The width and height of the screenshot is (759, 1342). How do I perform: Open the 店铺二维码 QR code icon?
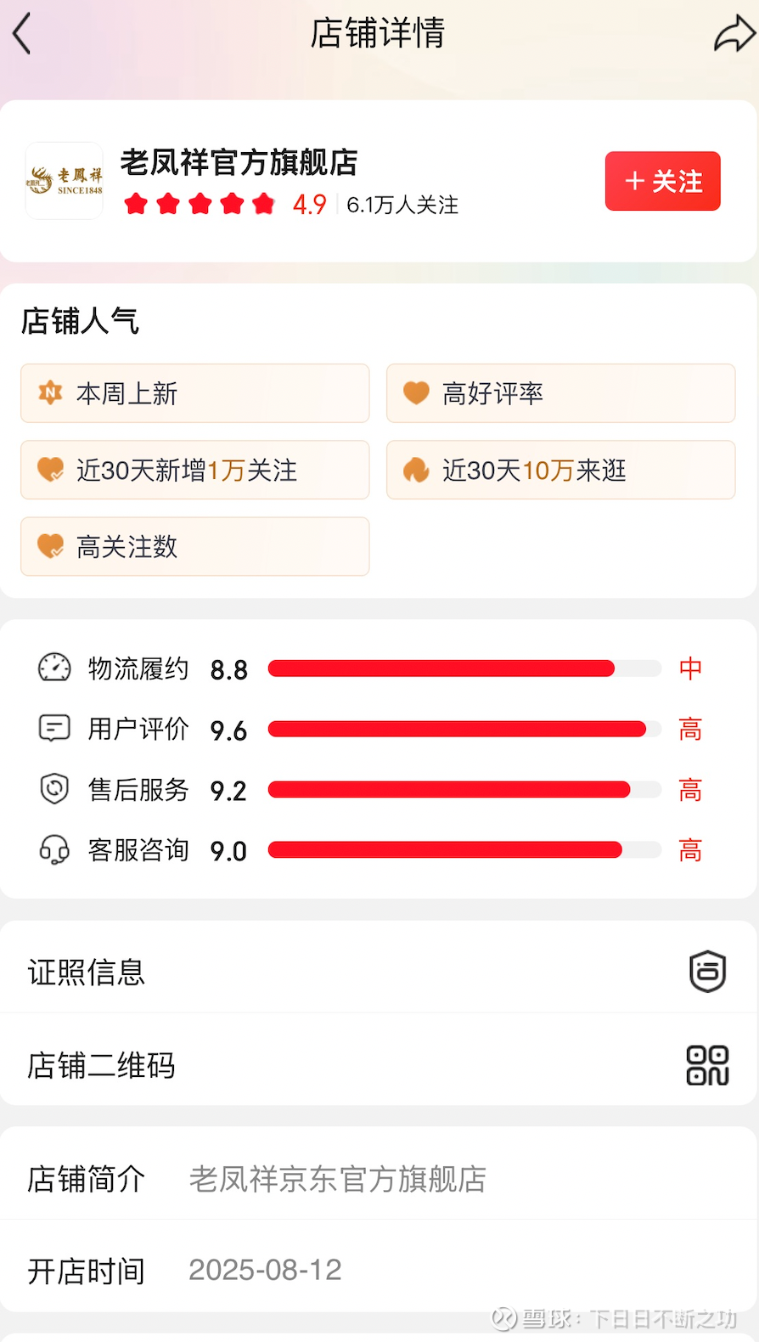tap(707, 1065)
